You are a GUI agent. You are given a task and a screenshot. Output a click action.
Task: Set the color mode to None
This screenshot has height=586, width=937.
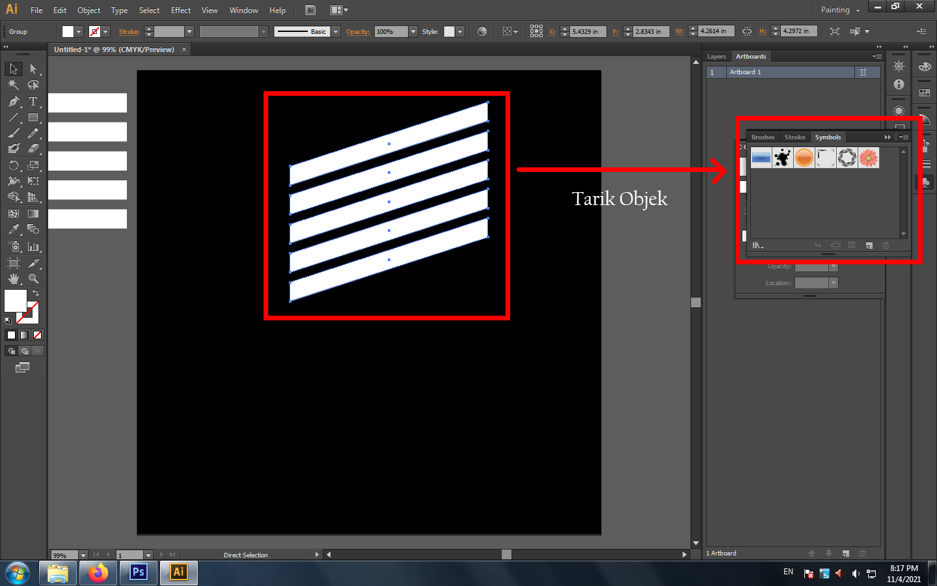click(x=38, y=335)
